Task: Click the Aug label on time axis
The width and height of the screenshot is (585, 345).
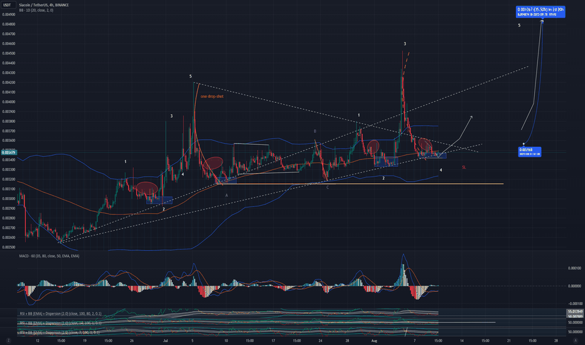Action: (374, 341)
